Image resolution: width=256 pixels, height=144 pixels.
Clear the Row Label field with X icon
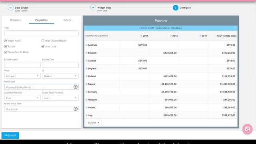pos(76,87)
